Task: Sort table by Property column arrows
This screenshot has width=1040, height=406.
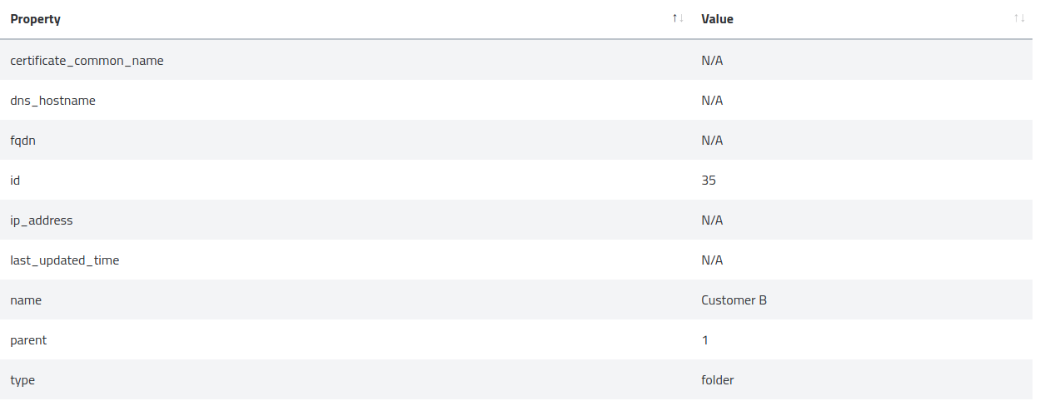Action: coord(678,18)
